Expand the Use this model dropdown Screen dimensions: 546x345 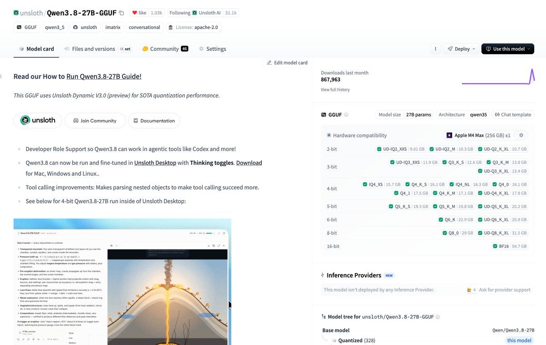pos(508,49)
